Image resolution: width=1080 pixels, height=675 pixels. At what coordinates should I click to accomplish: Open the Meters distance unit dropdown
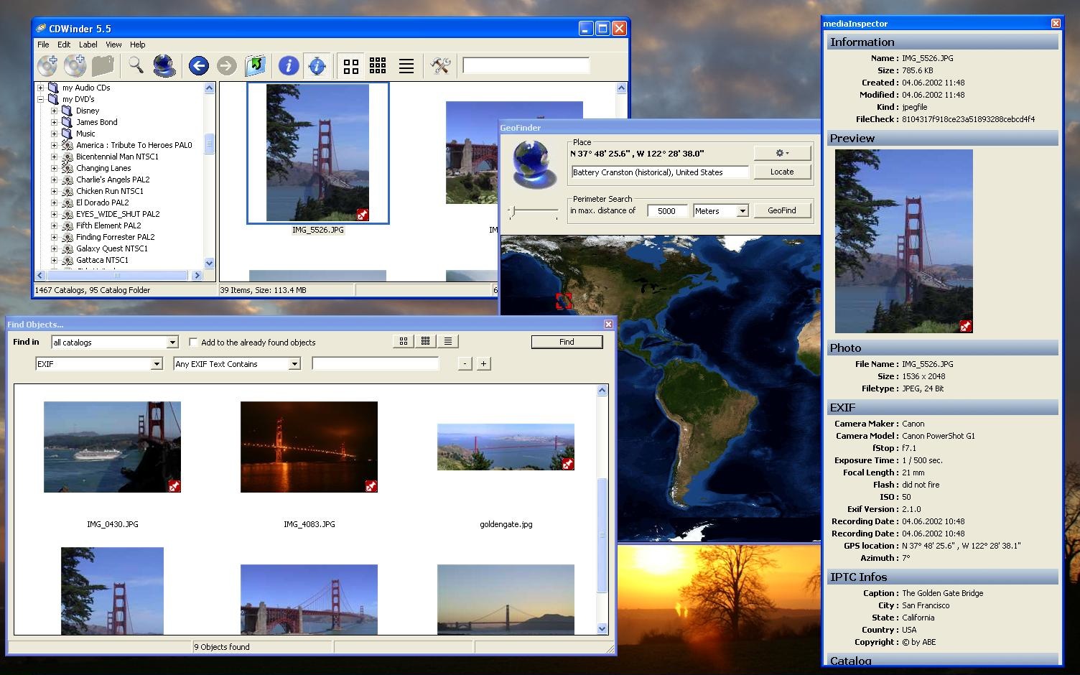[x=742, y=211]
